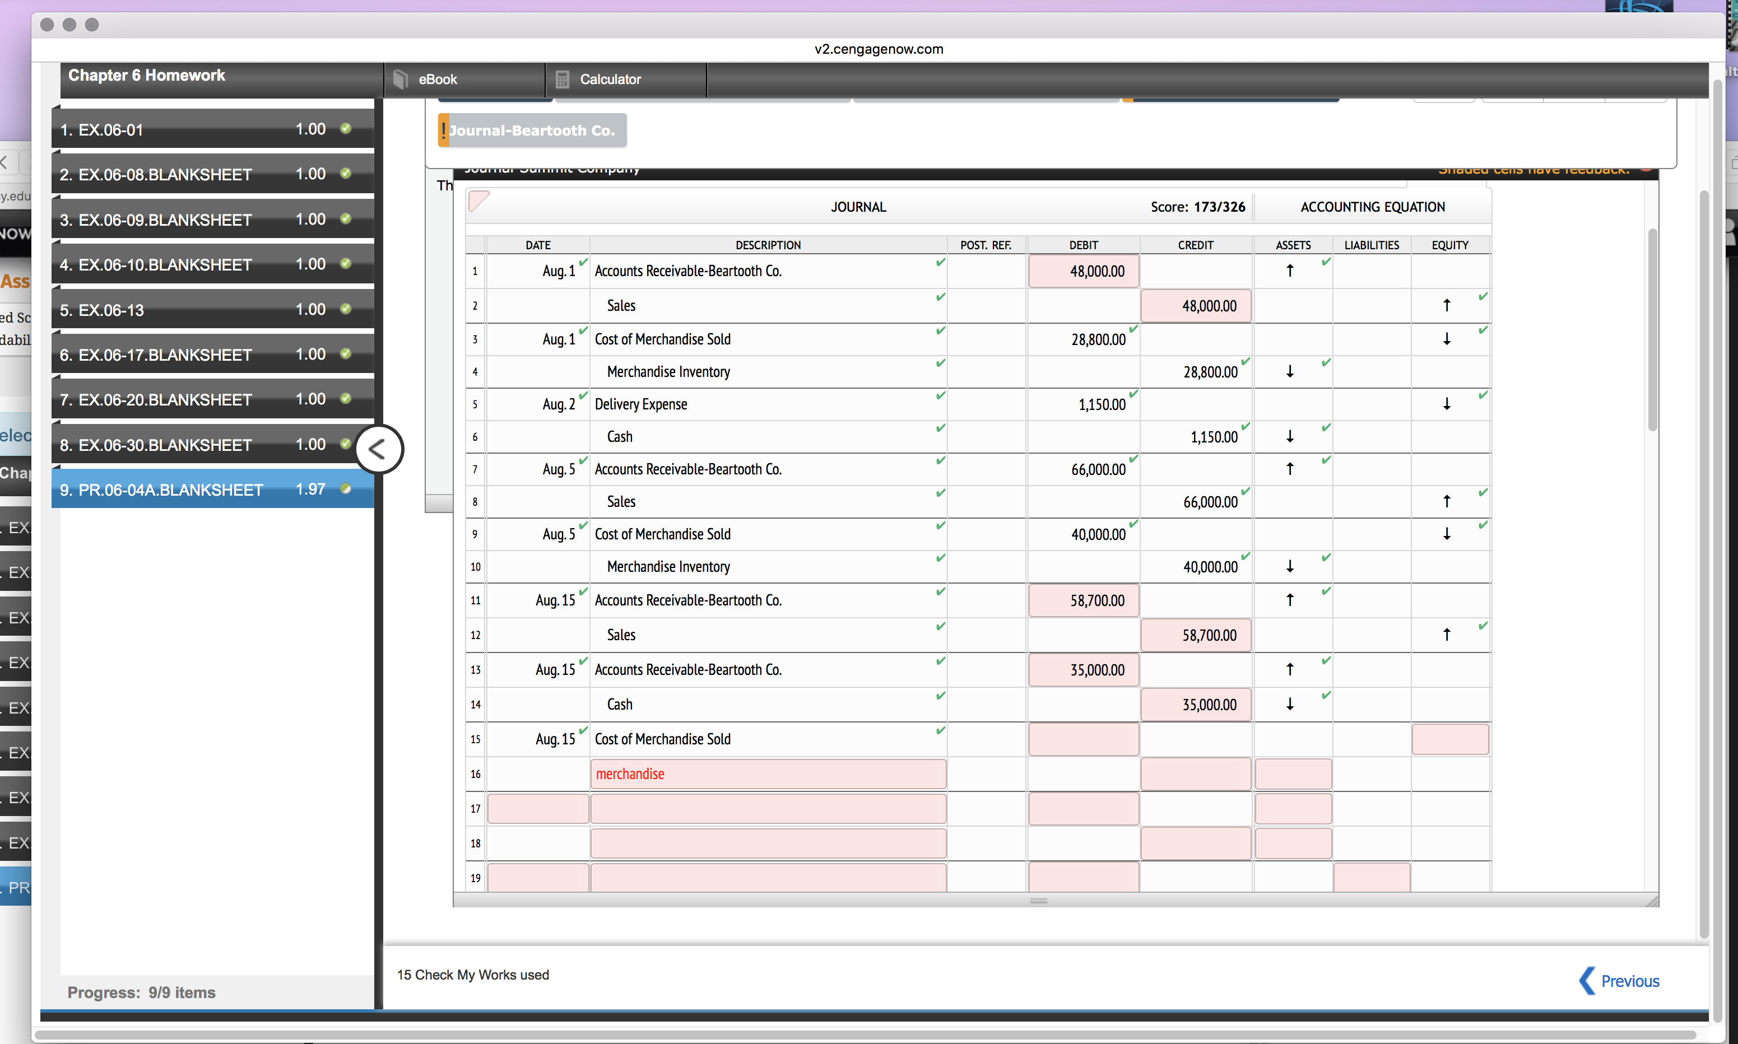
Task: Click the green check status dot for EX.06-01
Action: click(346, 129)
